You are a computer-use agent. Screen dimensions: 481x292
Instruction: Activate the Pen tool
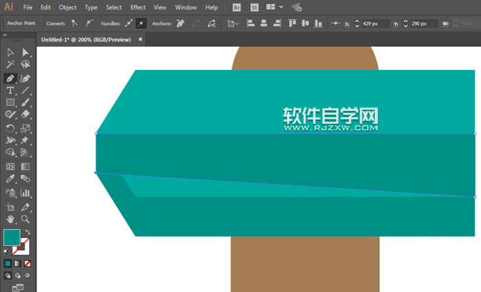click(x=10, y=78)
